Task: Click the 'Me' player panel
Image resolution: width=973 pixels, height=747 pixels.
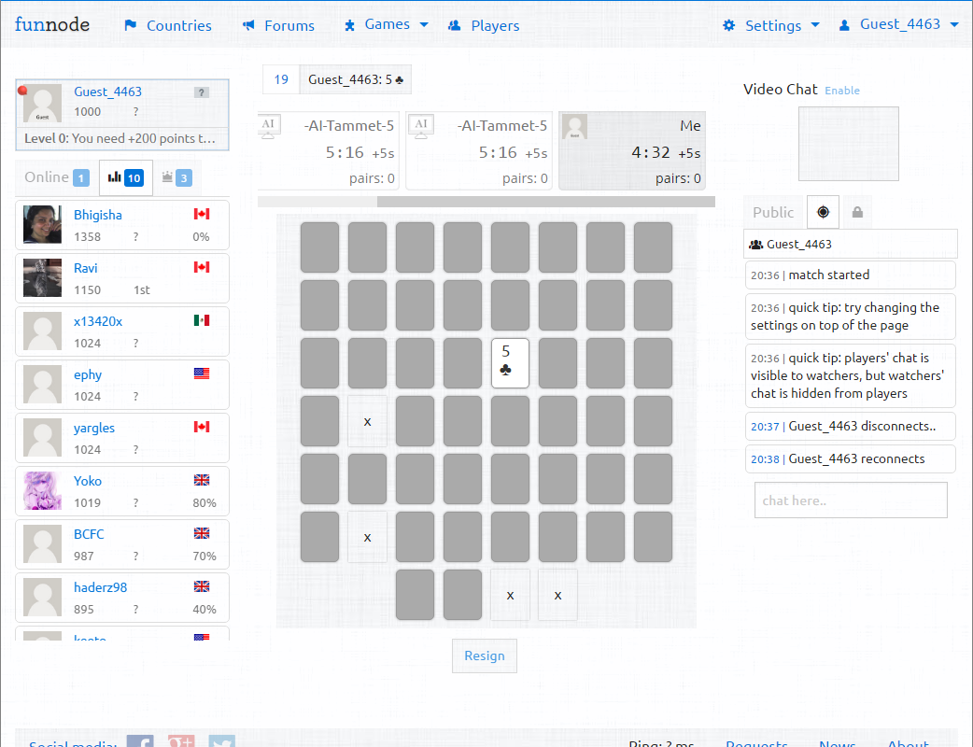Action: (632, 150)
